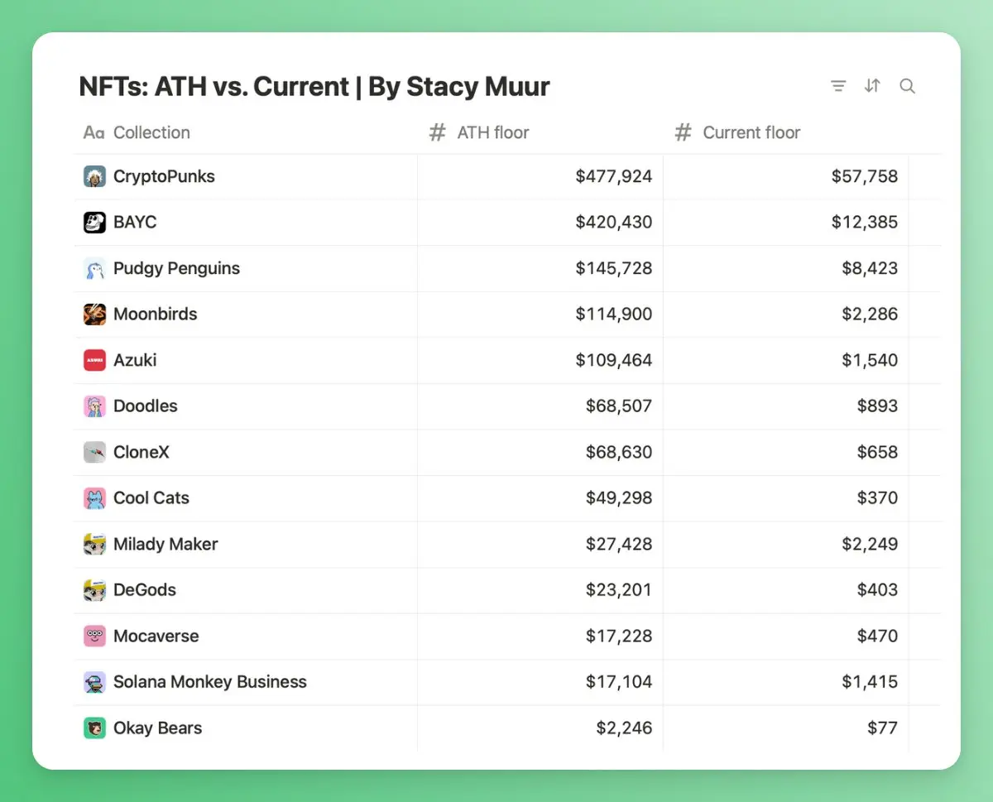Click the database title NFTs: ATH vs. Current

point(314,86)
